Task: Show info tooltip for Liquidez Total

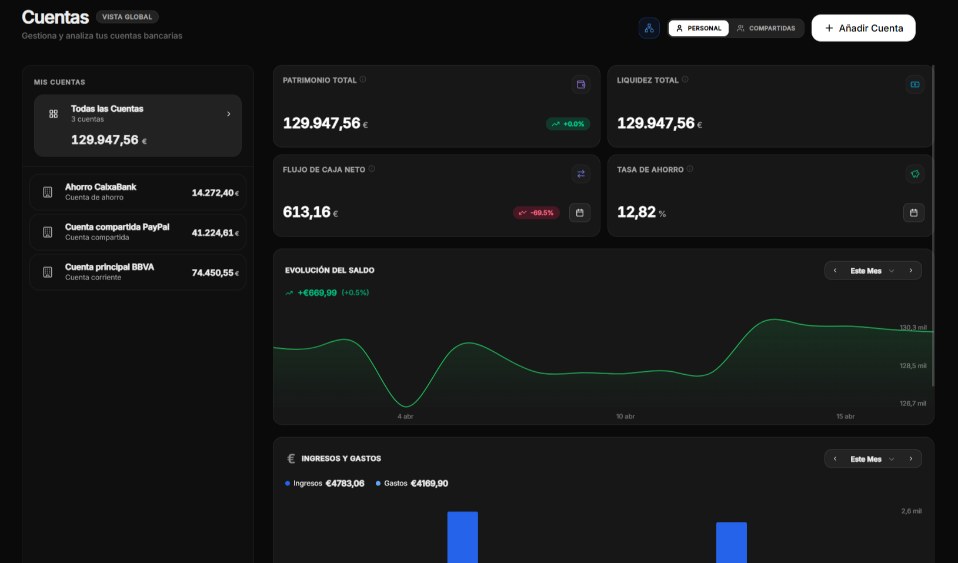Action: 685,79
